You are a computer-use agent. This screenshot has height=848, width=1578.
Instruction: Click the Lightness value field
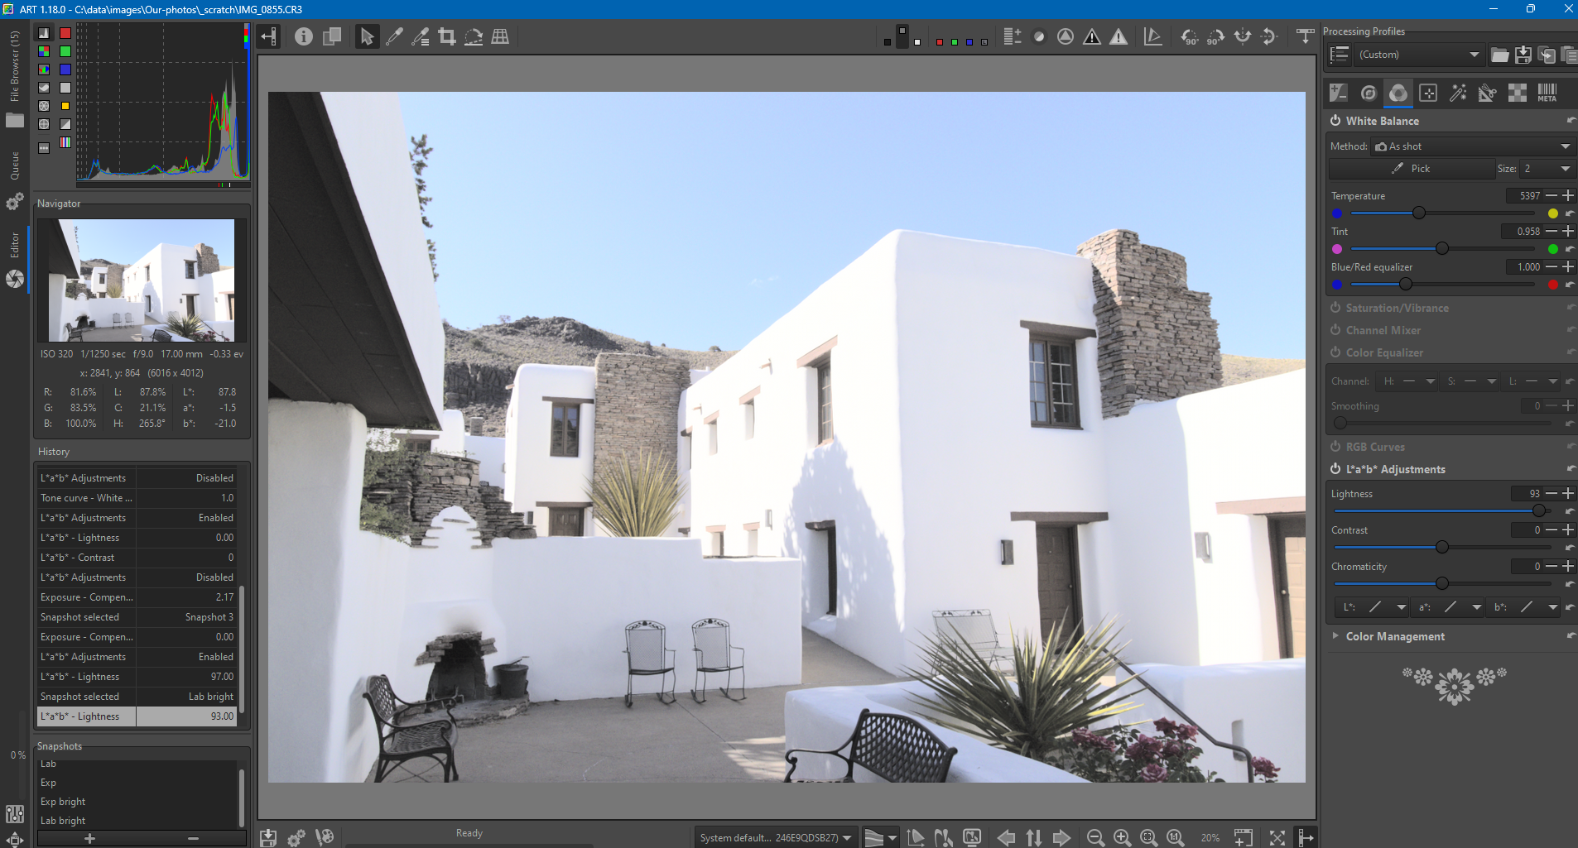(1526, 494)
